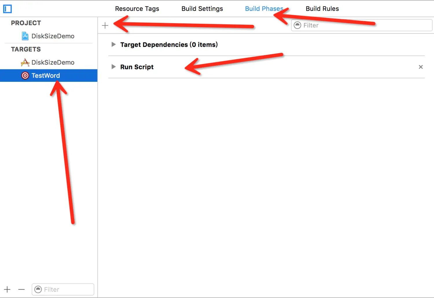Remove selected target with minus button

point(21,289)
